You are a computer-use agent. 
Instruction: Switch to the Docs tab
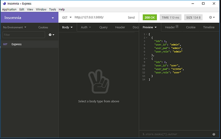(136, 27)
